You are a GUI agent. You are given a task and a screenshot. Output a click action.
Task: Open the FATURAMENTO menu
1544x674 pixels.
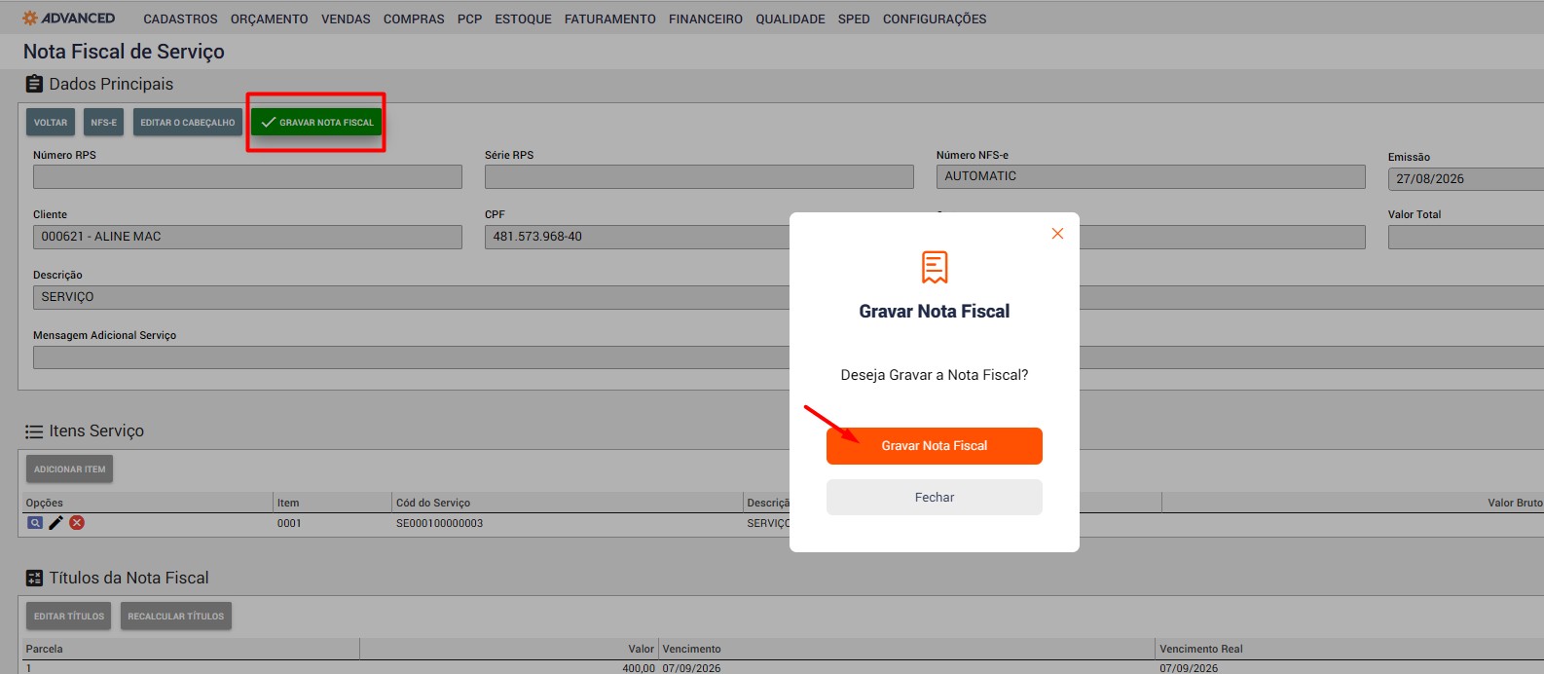[609, 19]
